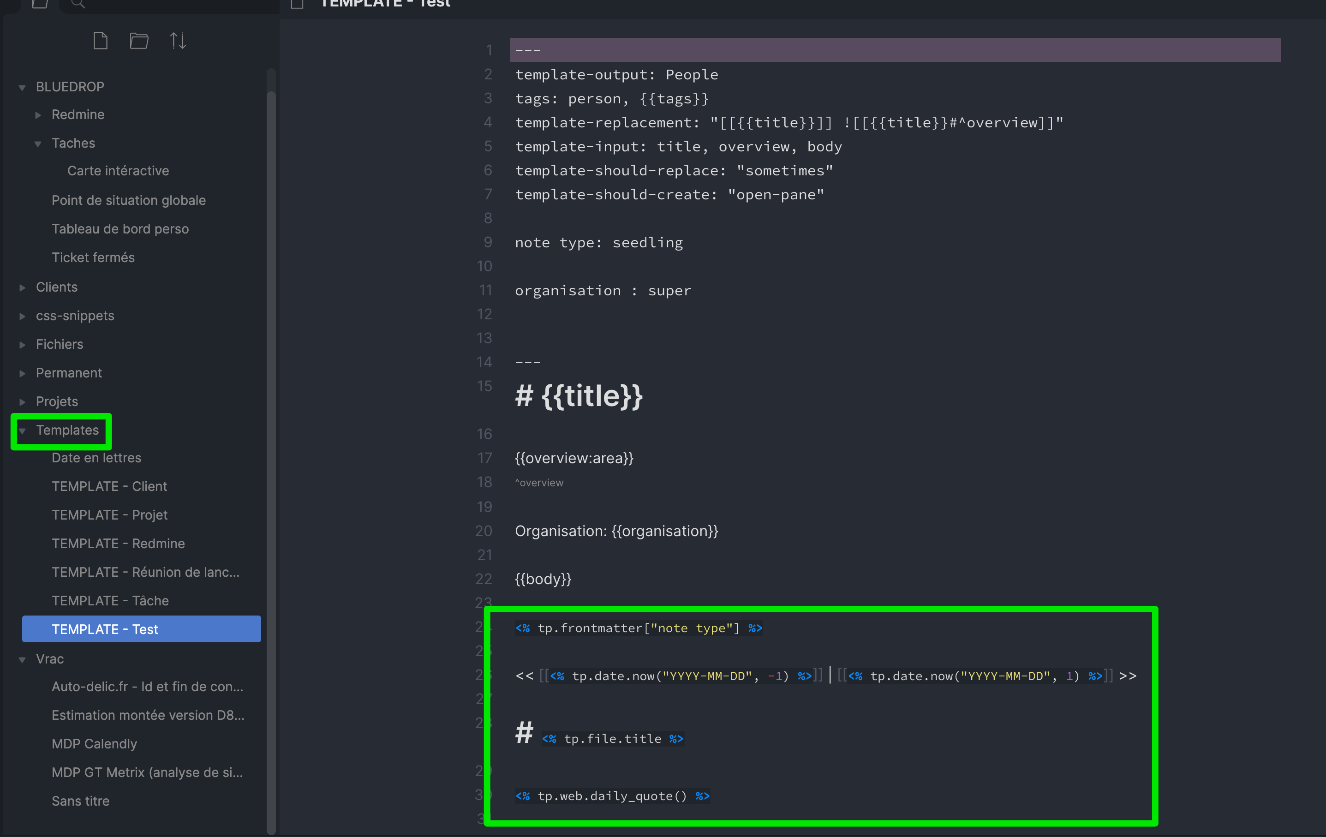Screen dimensions: 1326x837
Task: Toggle css-snippets folder open/closed
Action: (x=22, y=315)
